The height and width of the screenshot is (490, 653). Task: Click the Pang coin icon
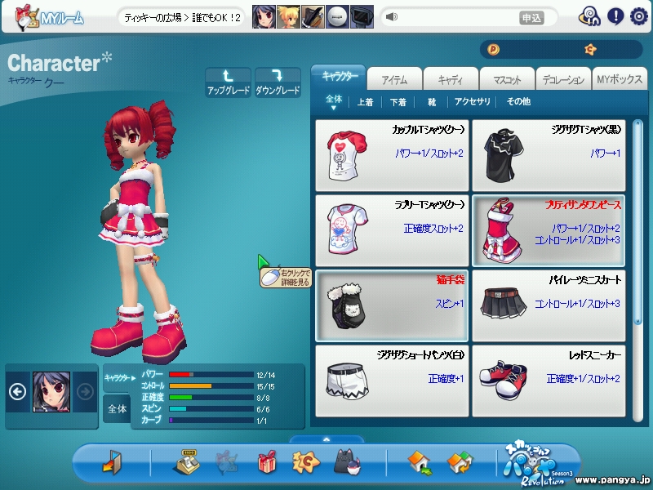point(493,50)
